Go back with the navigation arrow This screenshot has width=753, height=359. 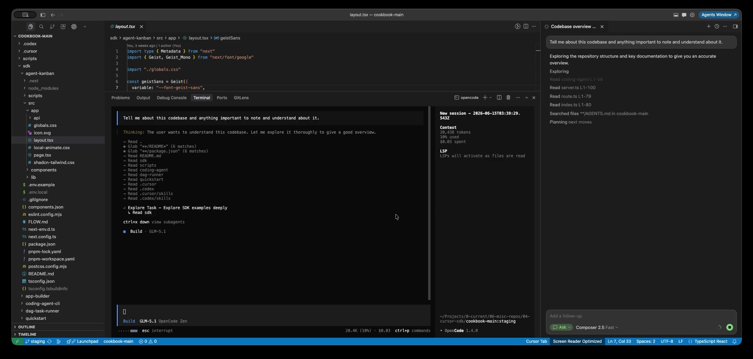click(53, 15)
